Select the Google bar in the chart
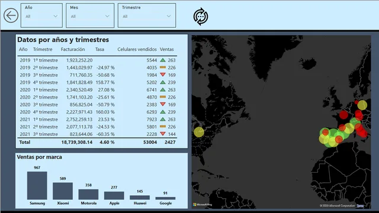This screenshot has width=379, height=213. [166, 198]
